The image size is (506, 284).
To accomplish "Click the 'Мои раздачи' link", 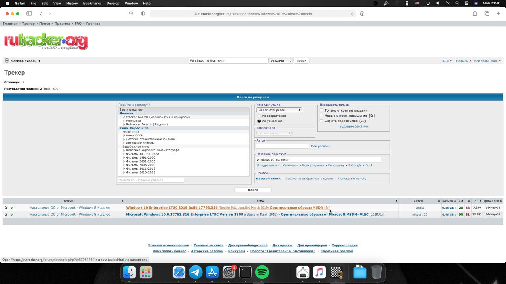I will pos(320,146).
